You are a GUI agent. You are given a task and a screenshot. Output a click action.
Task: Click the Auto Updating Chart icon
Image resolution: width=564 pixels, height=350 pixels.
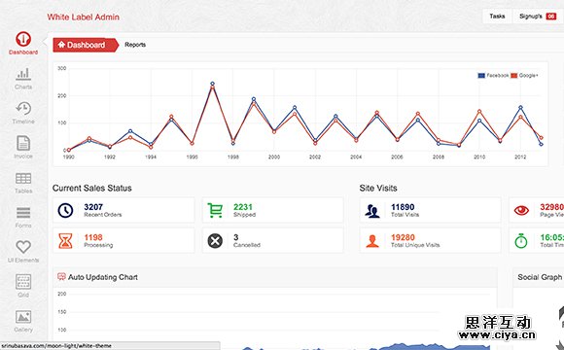pos(61,276)
